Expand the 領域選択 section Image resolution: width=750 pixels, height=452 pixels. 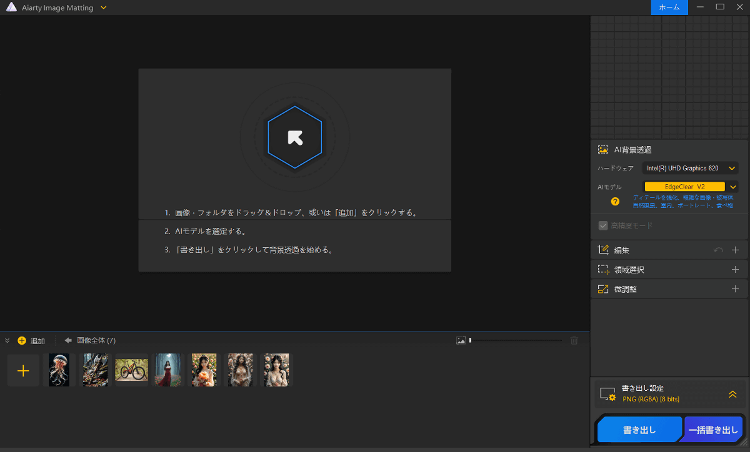735,270
